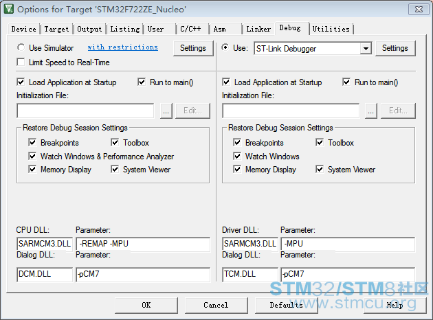Toggle Limit Speed to Real-Time checkbox

point(21,62)
